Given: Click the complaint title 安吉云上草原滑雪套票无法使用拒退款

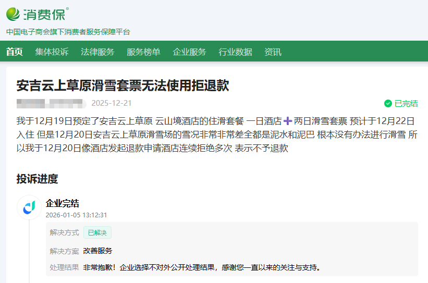Looking at the screenshot, I should click(123, 85).
